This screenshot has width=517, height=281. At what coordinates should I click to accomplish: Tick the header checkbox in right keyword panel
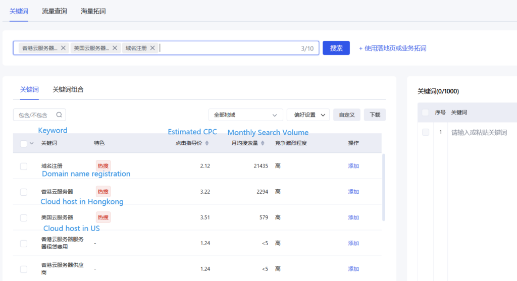(x=425, y=113)
